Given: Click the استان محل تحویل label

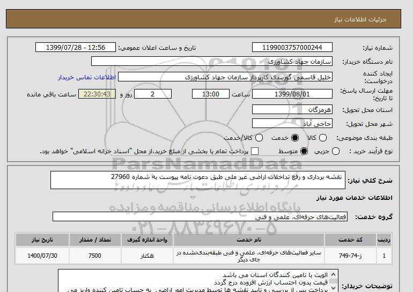Looking at the screenshot, I should pyautogui.click(x=367, y=110).
